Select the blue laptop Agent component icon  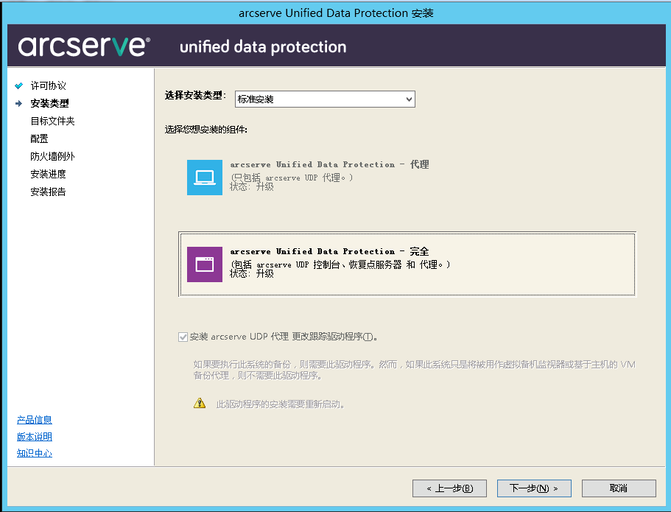(x=205, y=178)
